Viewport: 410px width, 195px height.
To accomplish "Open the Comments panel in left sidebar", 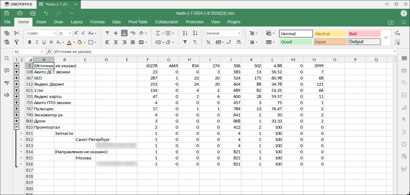I will (x=6, y=70).
